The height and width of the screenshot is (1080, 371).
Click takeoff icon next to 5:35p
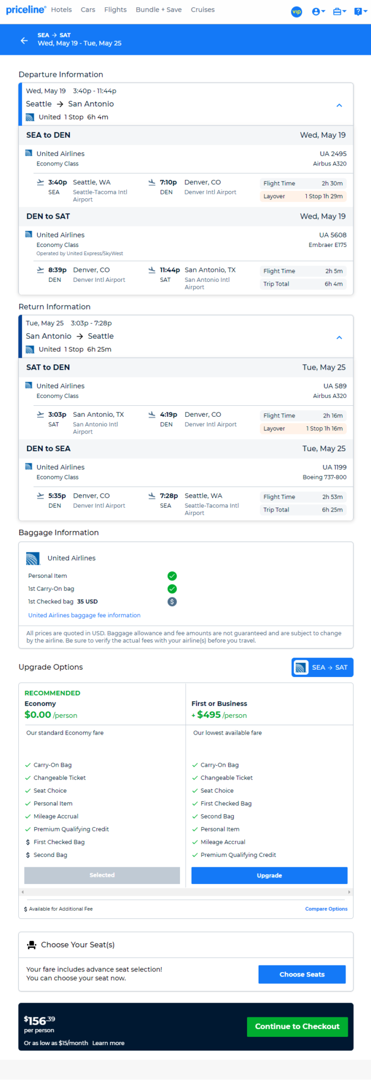(40, 496)
